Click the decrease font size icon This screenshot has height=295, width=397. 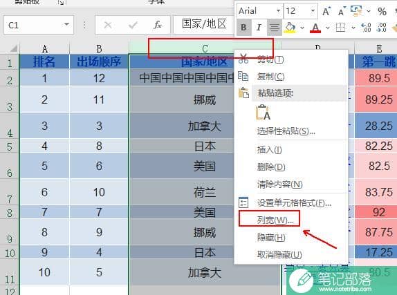342,12
